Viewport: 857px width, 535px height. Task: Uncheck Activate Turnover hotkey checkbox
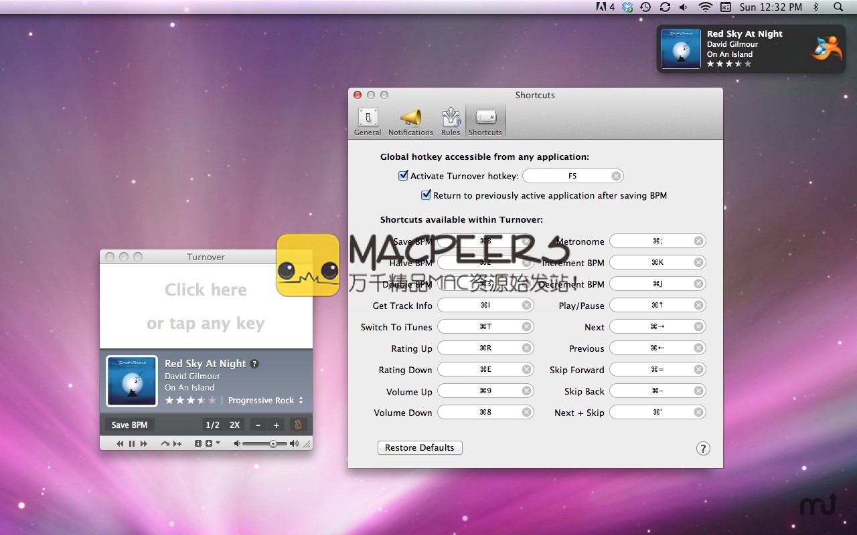(403, 176)
